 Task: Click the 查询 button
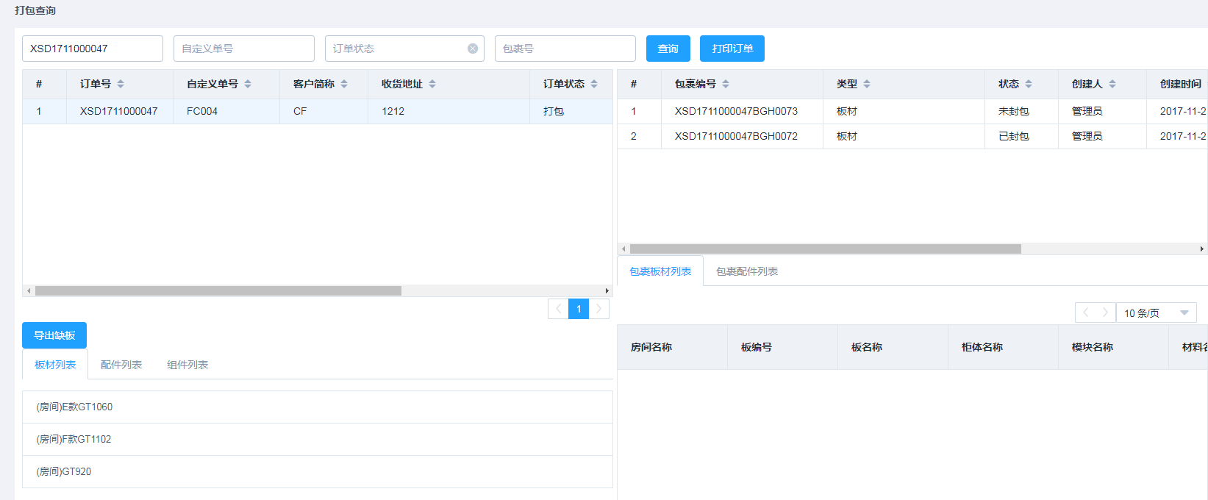668,49
